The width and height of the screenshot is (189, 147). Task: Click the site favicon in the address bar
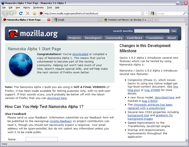pos(41,13)
